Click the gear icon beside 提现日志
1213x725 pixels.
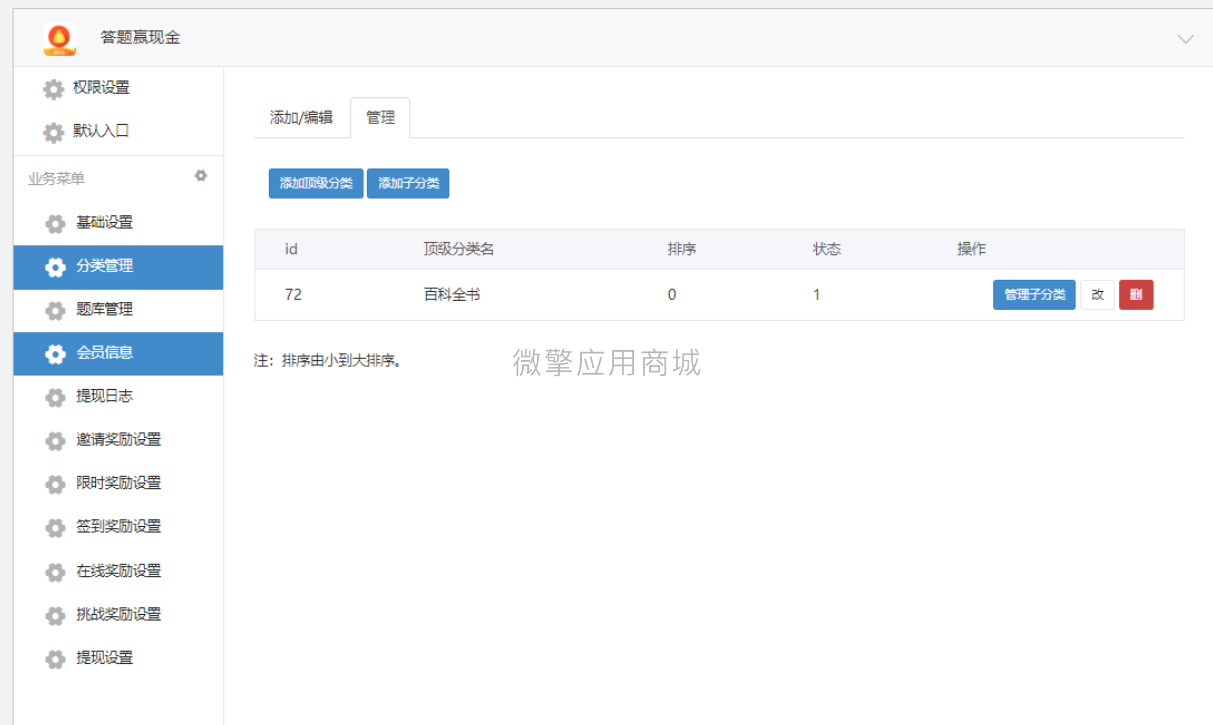[55, 398]
